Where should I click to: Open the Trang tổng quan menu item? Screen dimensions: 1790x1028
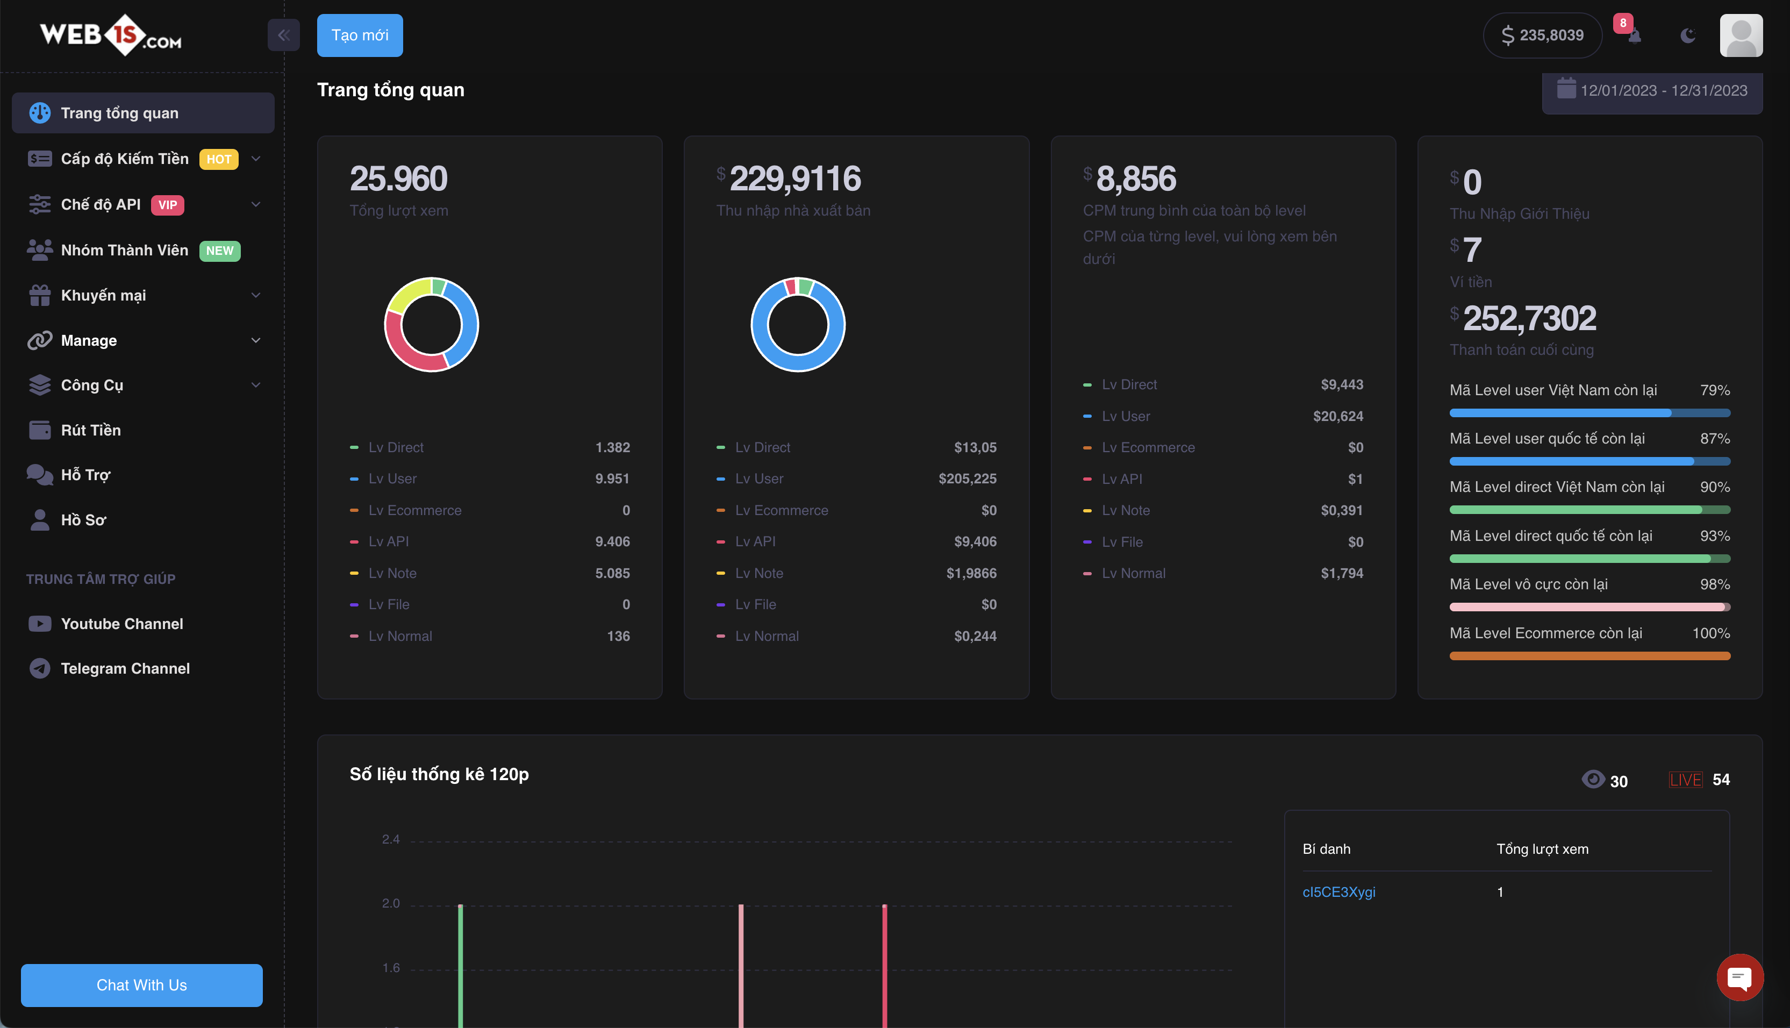pyautogui.click(x=144, y=113)
